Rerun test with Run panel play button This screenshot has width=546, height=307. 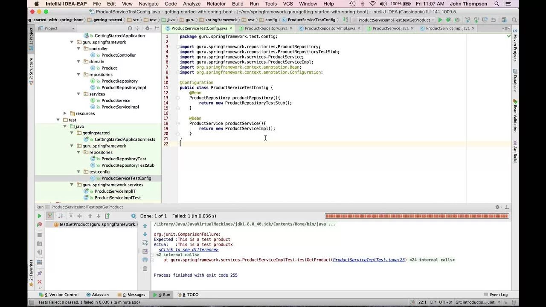(x=39, y=216)
